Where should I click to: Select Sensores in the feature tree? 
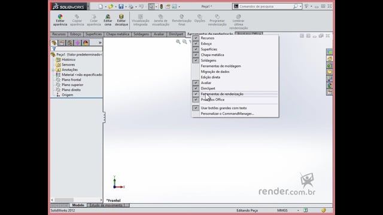point(68,64)
